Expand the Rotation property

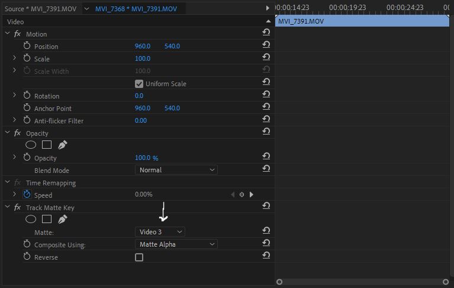point(15,96)
